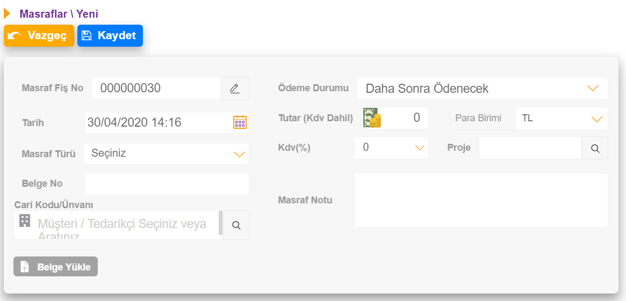Image resolution: width=626 pixels, height=301 pixels.
Task: Open the calendar icon in Tarih field
Action: tap(240, 122)
